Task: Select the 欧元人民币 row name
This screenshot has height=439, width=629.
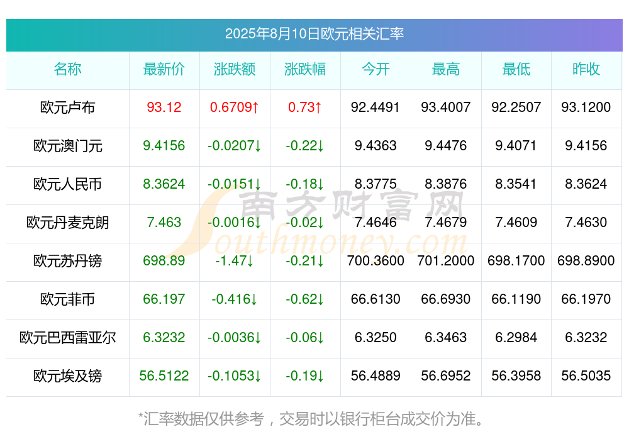Action: click(x=67, y=184)
